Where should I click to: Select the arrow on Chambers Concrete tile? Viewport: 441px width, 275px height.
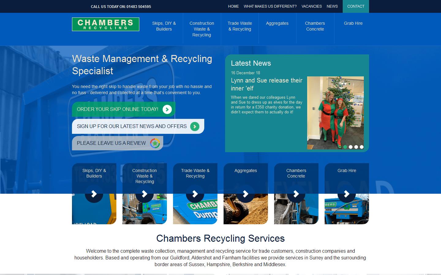click(296, 194)
